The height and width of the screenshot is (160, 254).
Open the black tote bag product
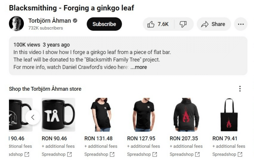pyautogui.click(x=229, y=115)
